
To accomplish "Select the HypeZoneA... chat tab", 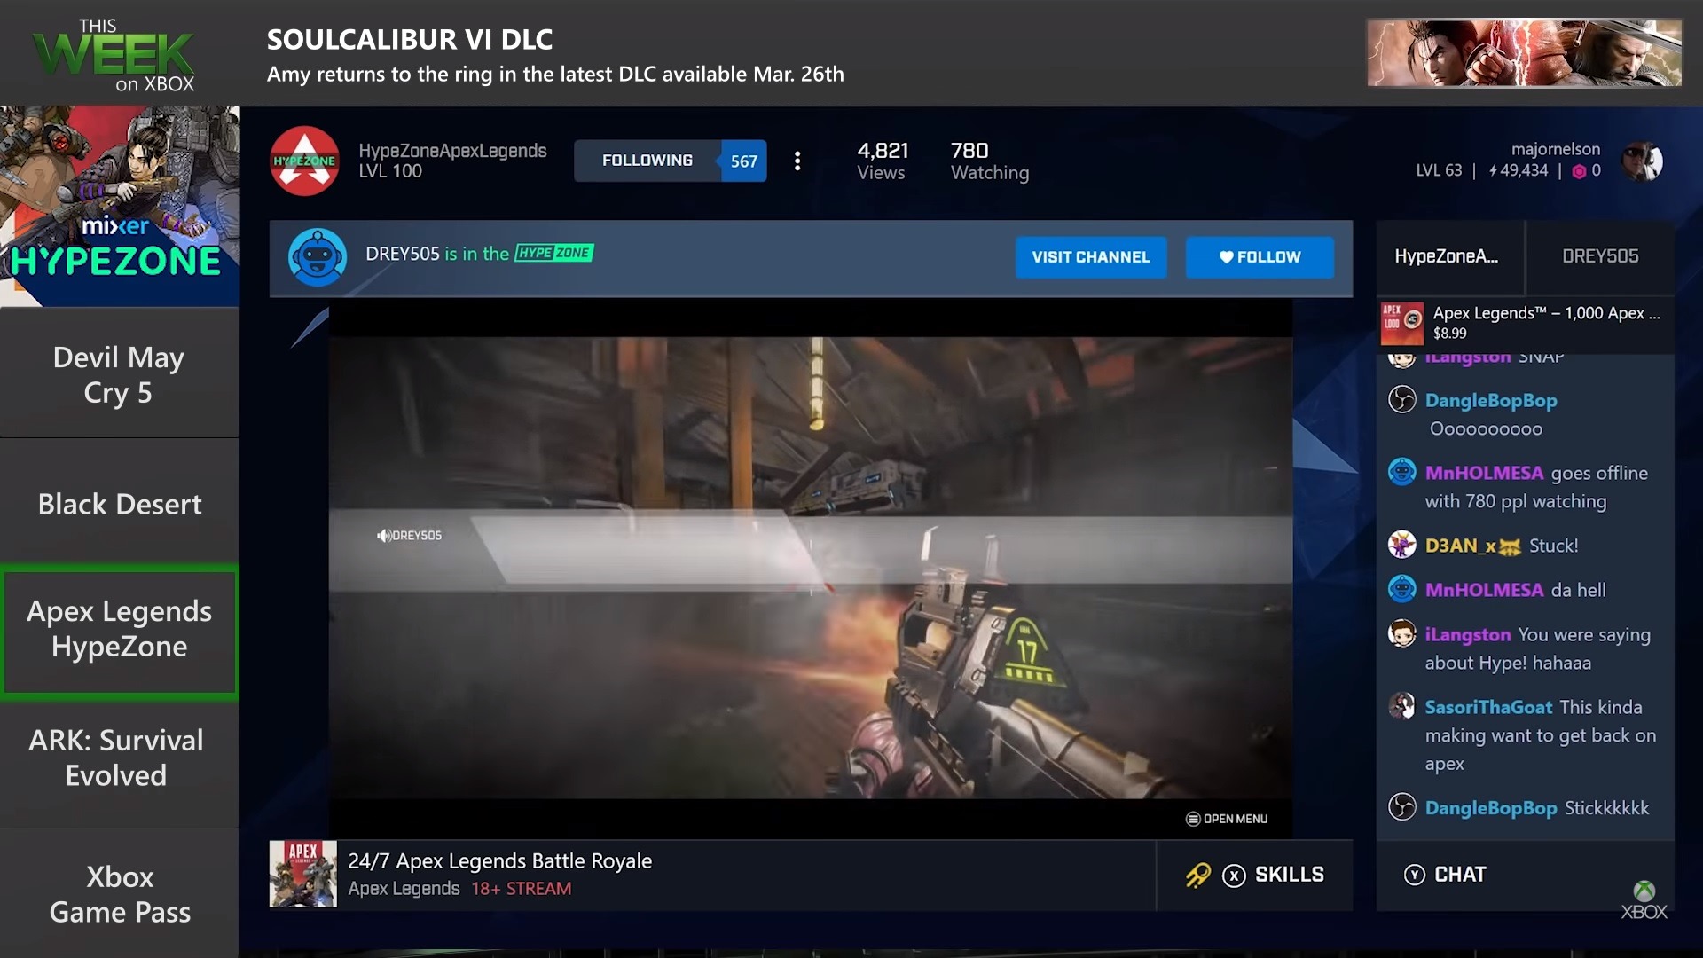I will 1447,256.
